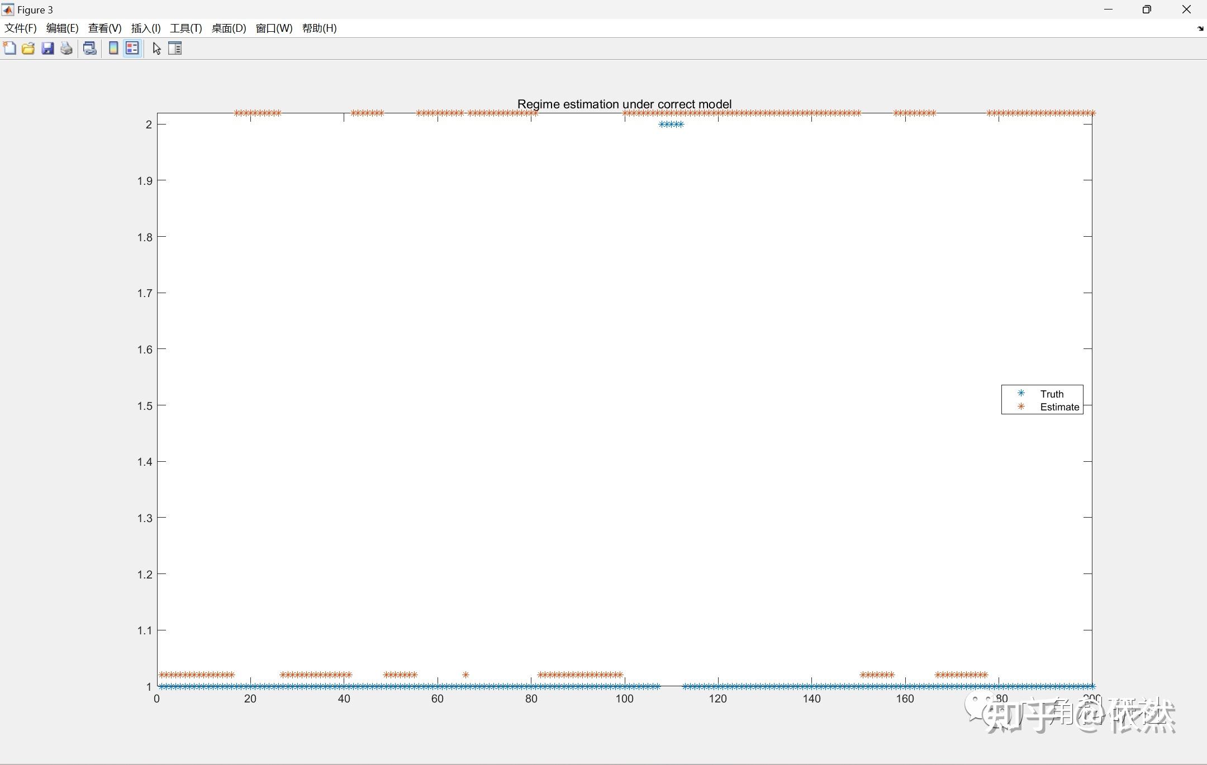1207x765 pixels.
Task: Click the 帮助(H) menu
Action: (319, 28)
